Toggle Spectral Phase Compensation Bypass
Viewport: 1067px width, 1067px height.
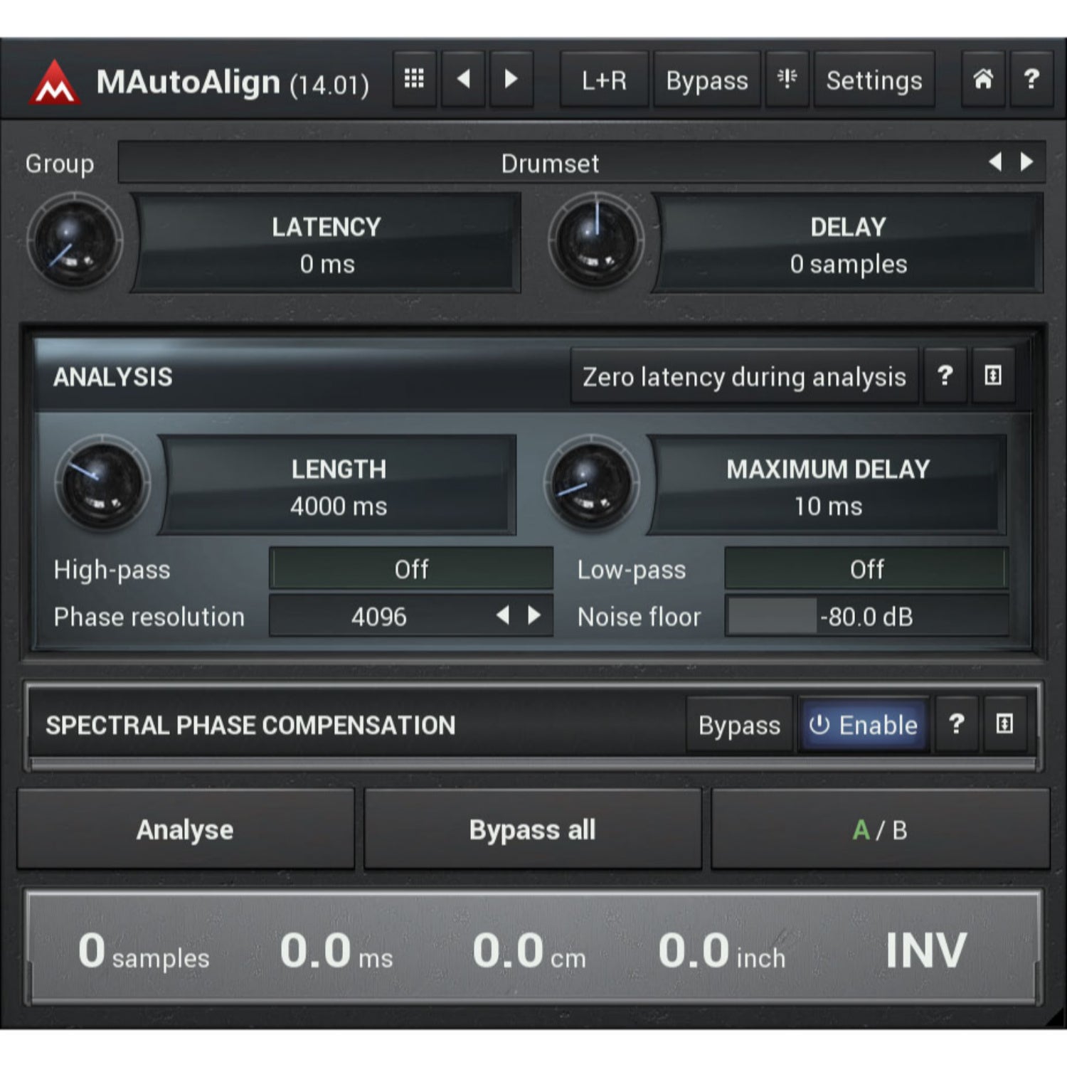point(739,724)
